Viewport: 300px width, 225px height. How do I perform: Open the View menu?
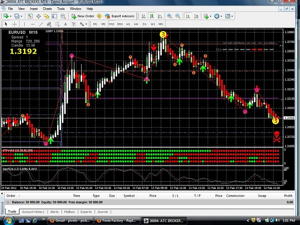click(22, 9)
